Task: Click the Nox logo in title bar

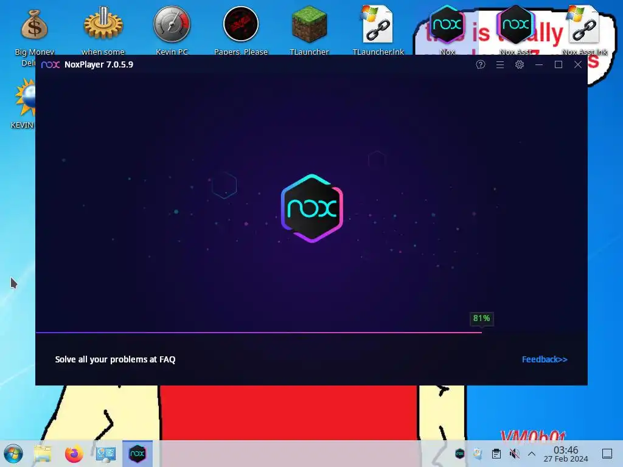Action: click(x=50, y=64)
